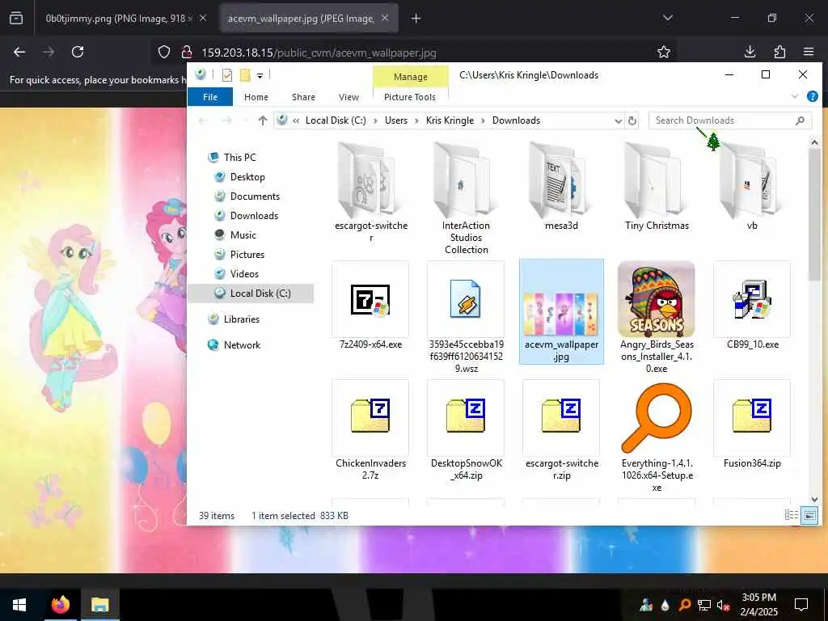Screen dimensions: 828x621
Task: Reload the page in Firefox
Action: click(x=78, y=52)
